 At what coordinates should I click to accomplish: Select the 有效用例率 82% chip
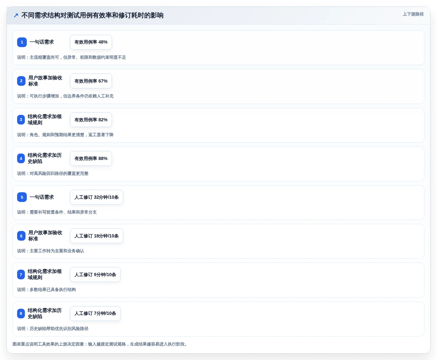[91, 120]
